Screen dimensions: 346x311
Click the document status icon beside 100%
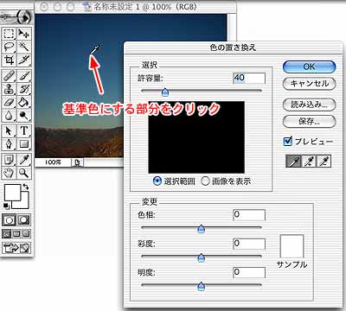77,162
